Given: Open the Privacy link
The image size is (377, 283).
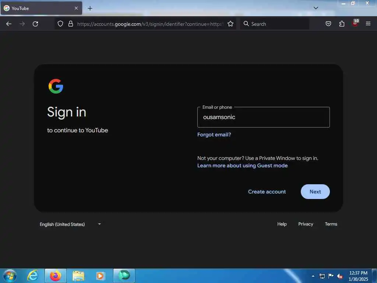Looking at the screenshot, I should pyautogui.click(x=306, y=224).
